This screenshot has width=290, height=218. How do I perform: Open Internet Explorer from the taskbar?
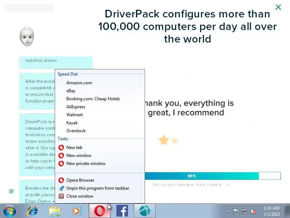[x=33, y=211]
